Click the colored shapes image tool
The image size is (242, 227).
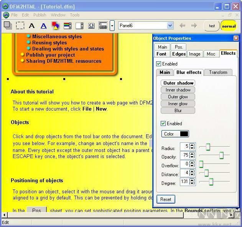tap(56, 26)
